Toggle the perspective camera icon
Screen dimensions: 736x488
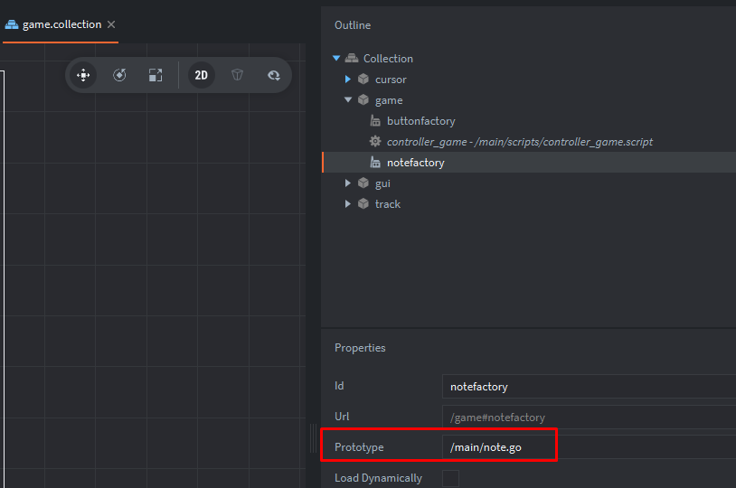pos(237,75)
